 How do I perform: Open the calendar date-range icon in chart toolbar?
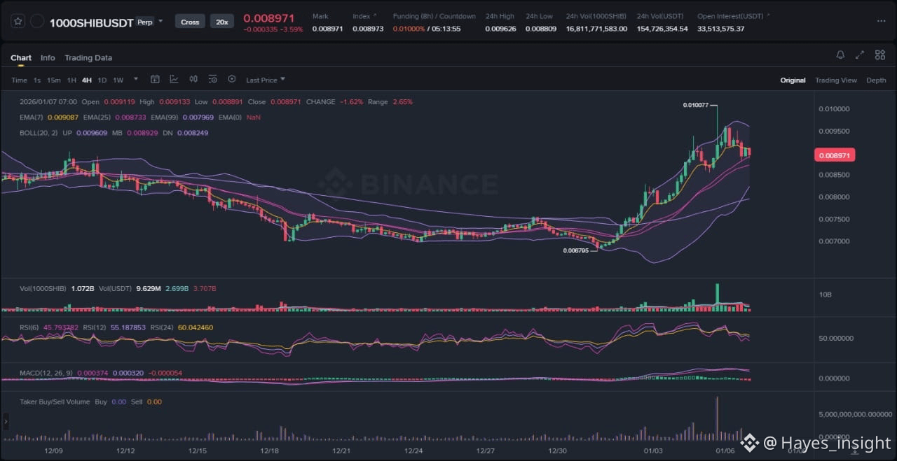pos(156,80)
